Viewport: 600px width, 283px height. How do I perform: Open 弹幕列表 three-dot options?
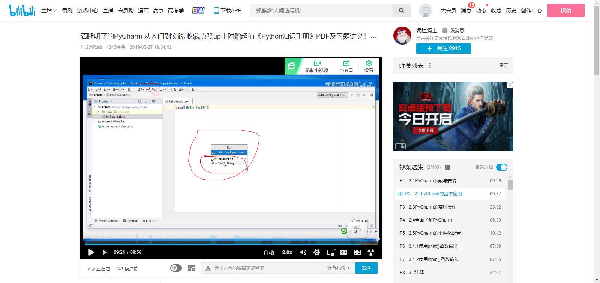point(430,66)
